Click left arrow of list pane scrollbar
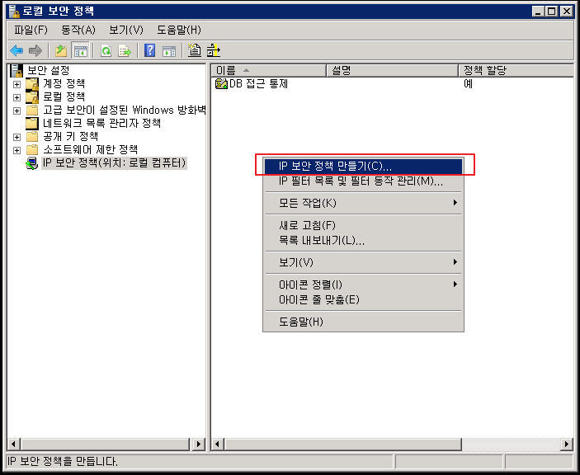 click(x=217, y=444)
